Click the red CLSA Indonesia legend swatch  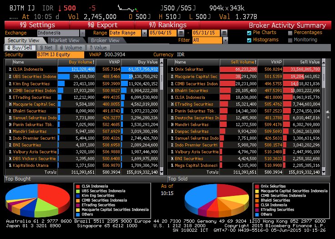click(77, 186)
